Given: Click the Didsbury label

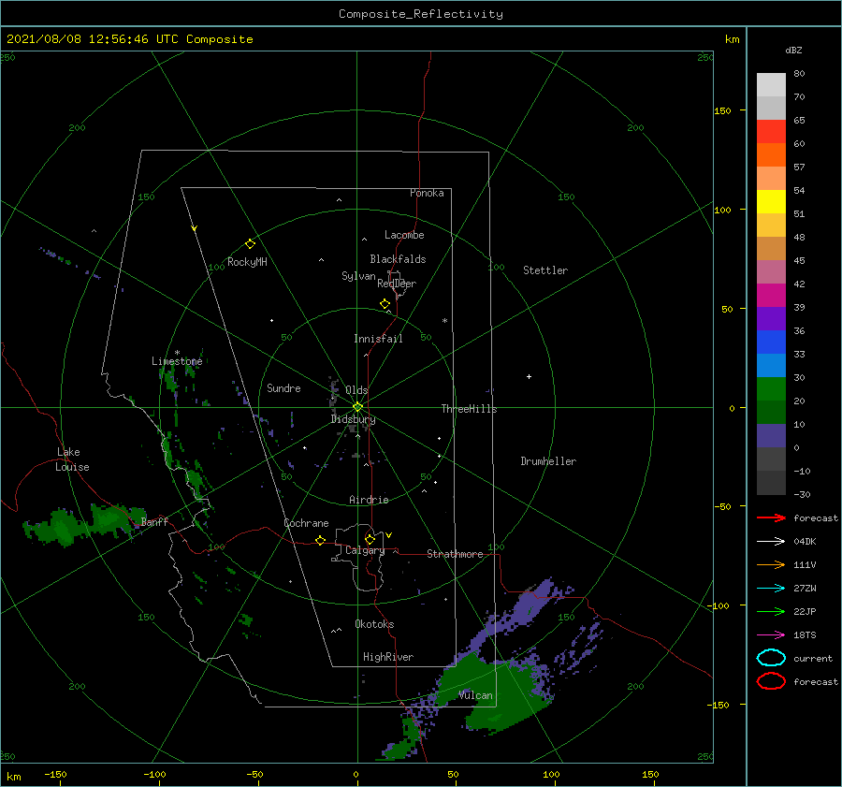Looking at the screenshot, I should (353, 419).
